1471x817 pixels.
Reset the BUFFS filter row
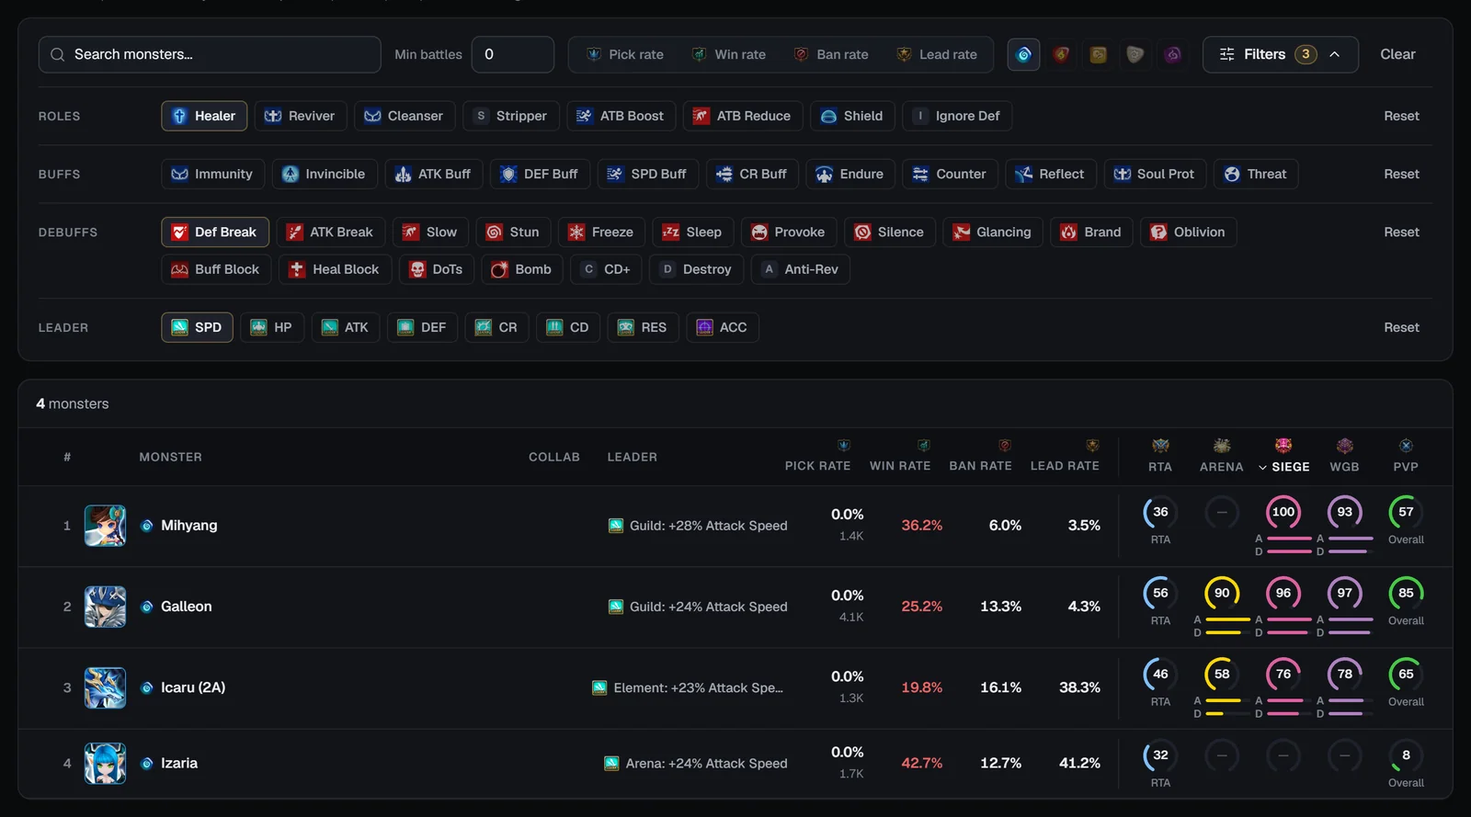coord(1401,174)
